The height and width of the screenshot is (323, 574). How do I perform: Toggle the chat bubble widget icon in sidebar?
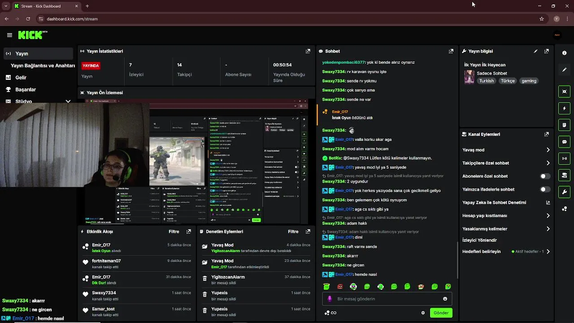point(565,142)
